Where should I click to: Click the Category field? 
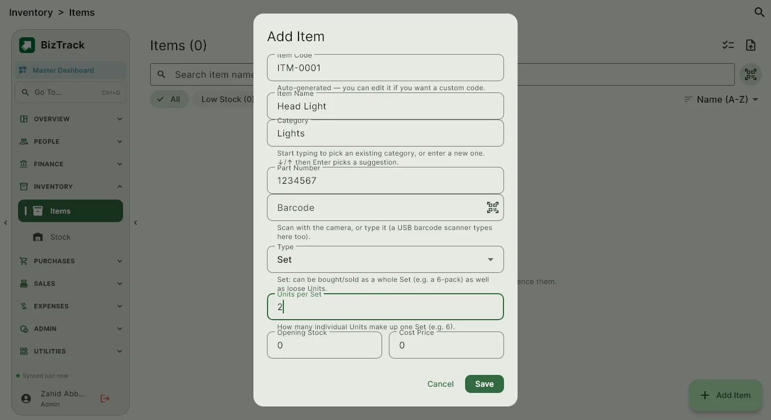pos(385,133)
